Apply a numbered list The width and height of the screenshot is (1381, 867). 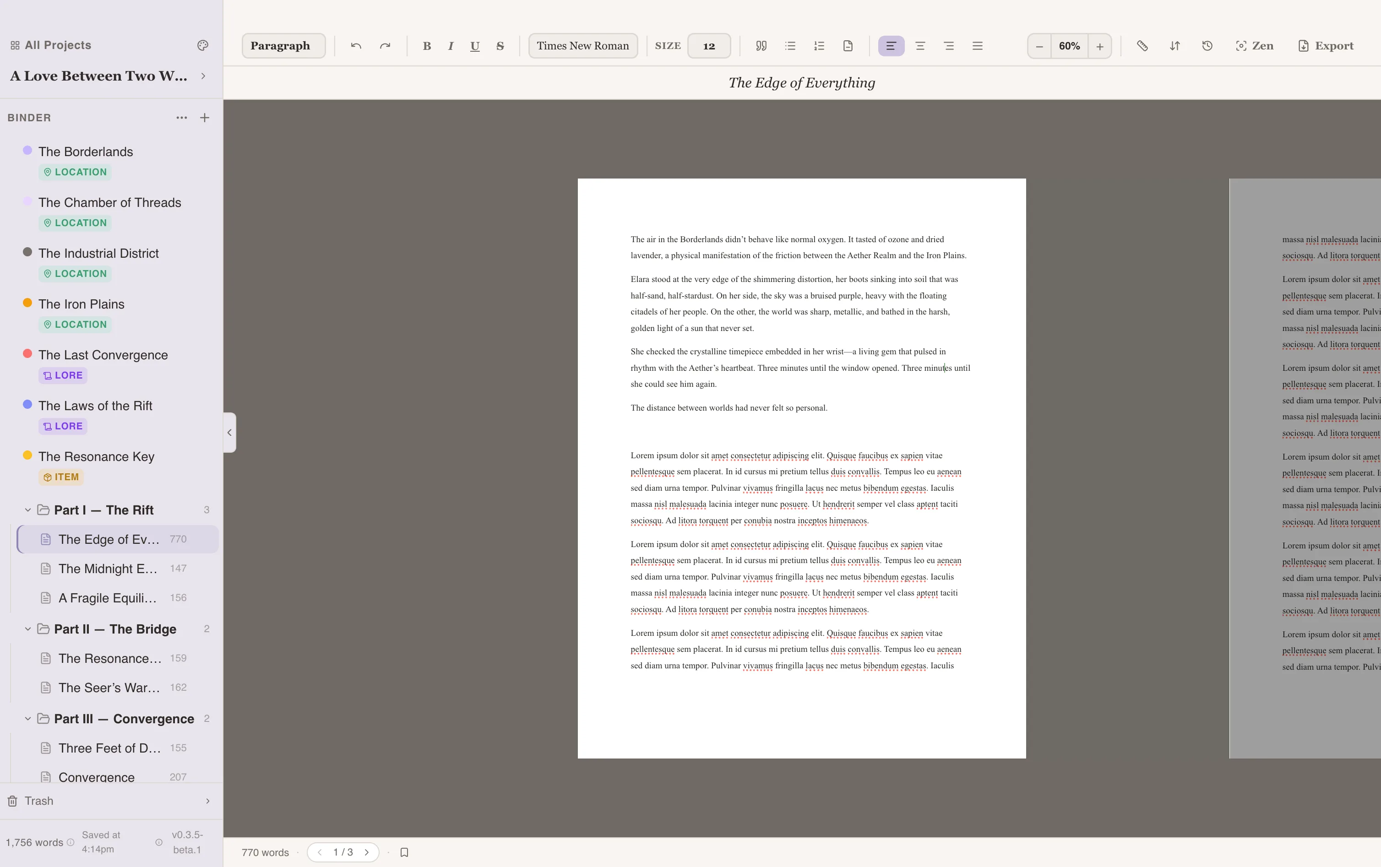click(819, 45)
